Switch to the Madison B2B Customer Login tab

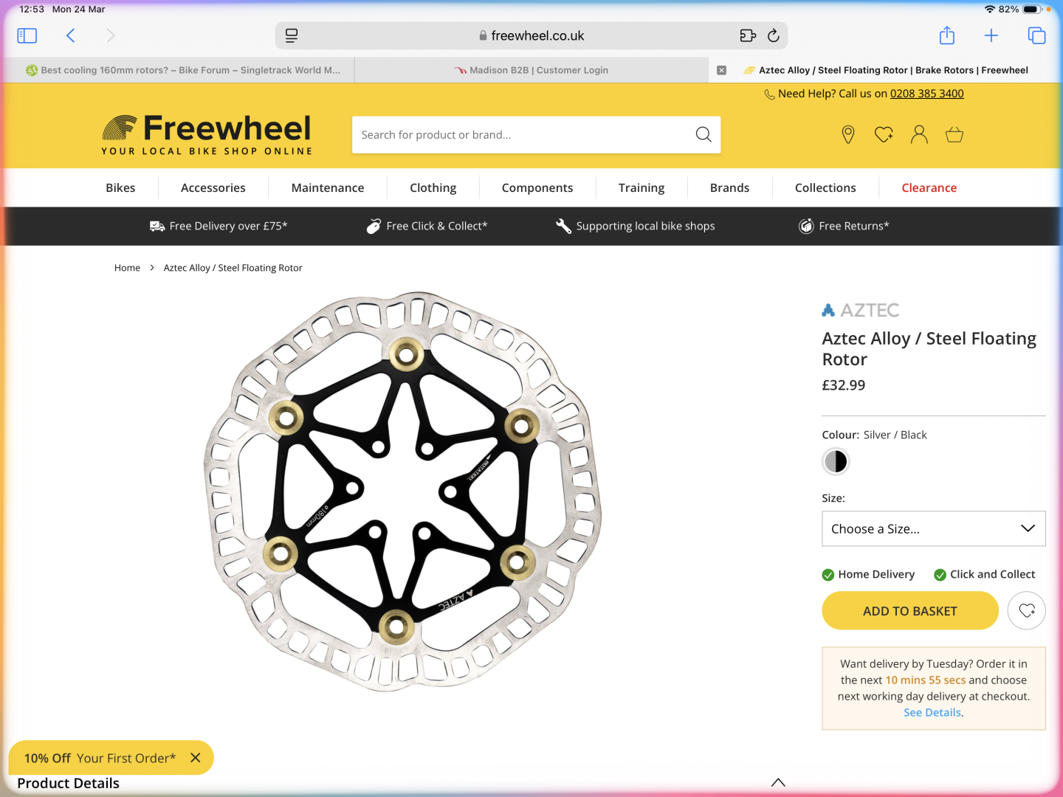[531, 70]
